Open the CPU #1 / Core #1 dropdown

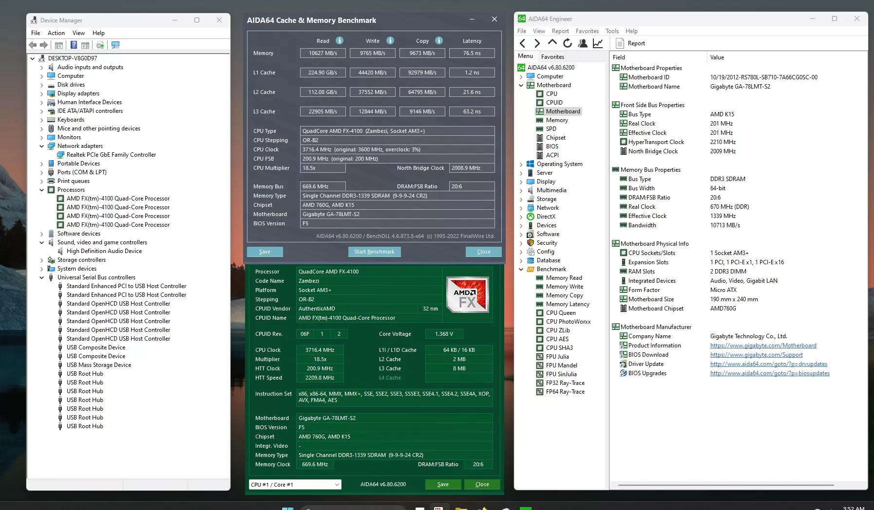click(295, 485)
